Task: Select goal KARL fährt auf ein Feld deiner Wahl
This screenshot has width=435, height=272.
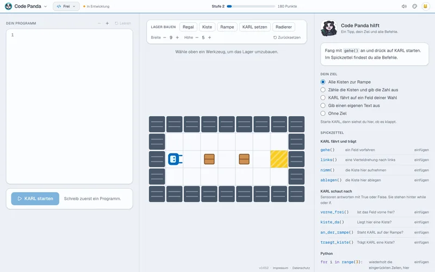Action: pos(358,98)
